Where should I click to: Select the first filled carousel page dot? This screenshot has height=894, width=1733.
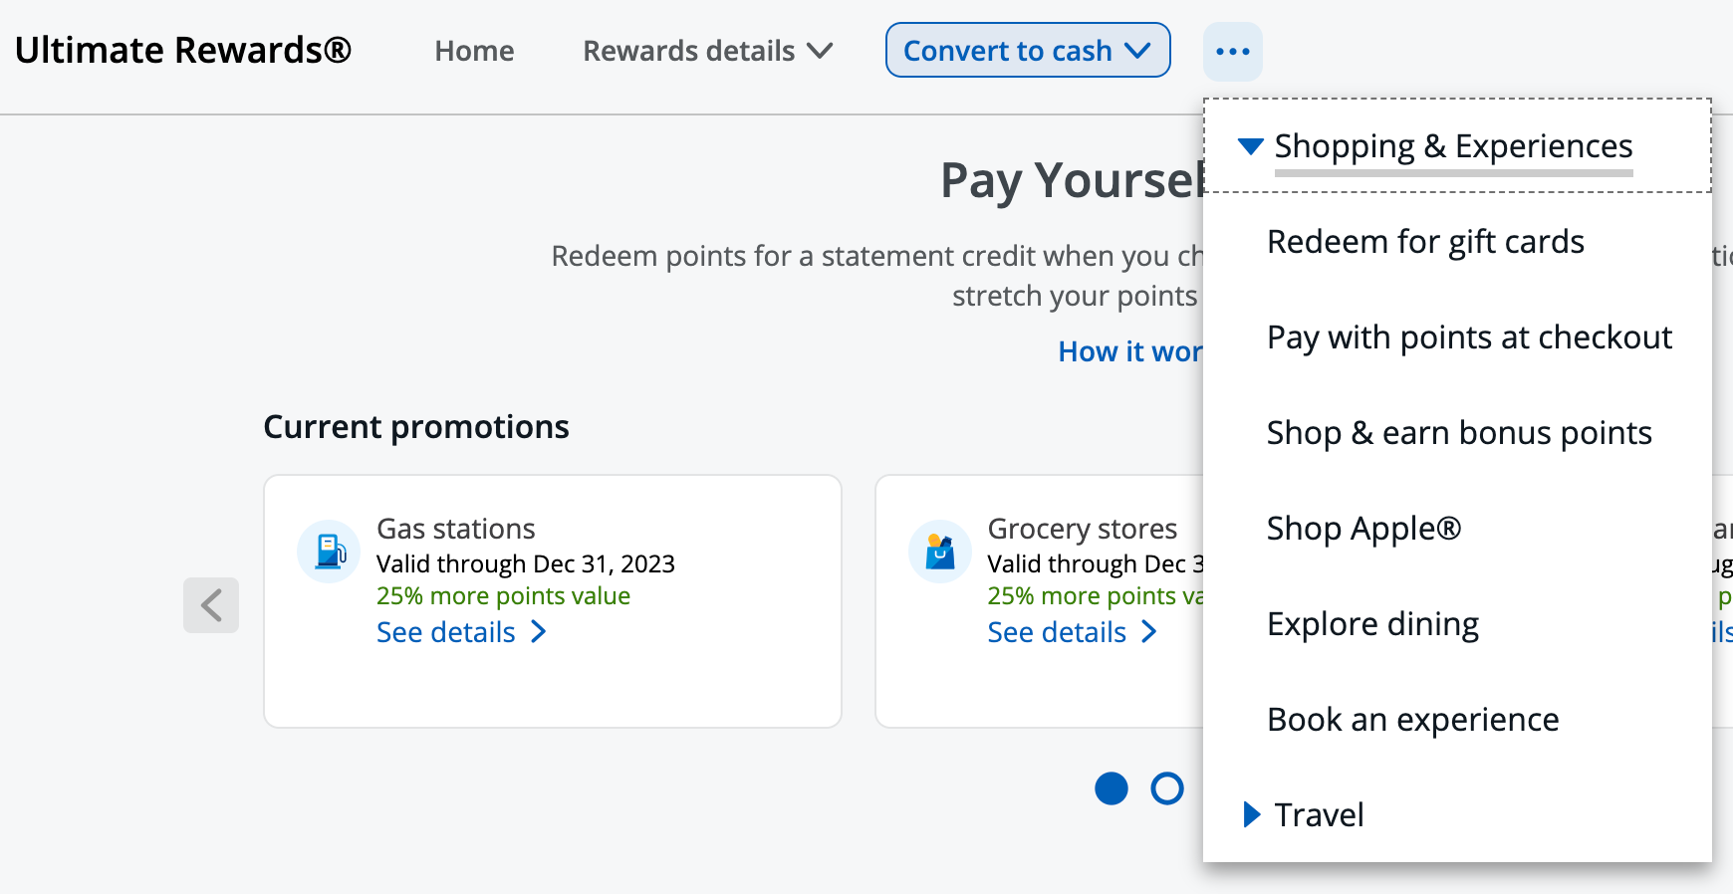click(x=1112, y=788)
